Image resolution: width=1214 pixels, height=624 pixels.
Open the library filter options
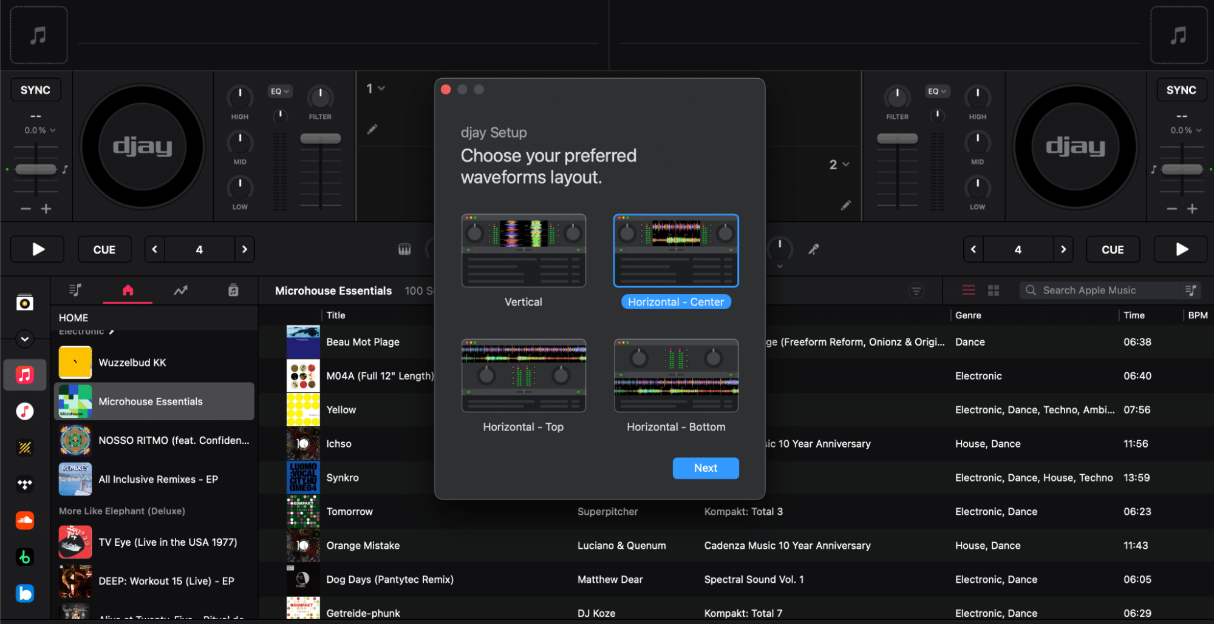click(x=916, y=290)
